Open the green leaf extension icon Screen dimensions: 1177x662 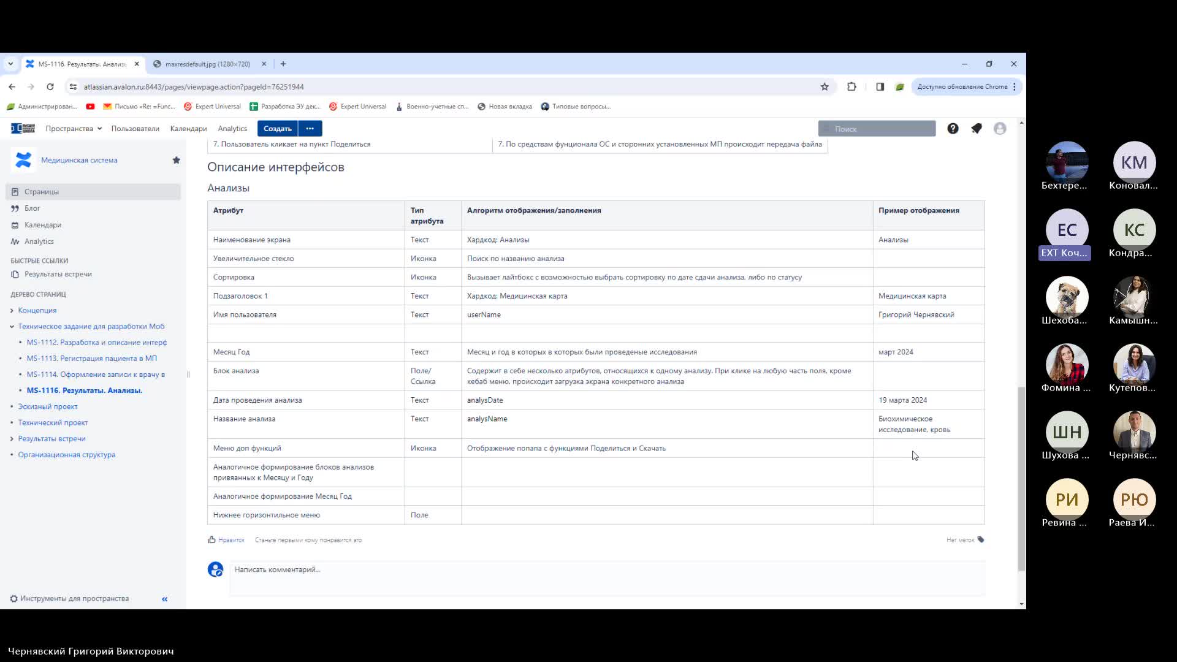pyautogui.click(x=899, y=86)
